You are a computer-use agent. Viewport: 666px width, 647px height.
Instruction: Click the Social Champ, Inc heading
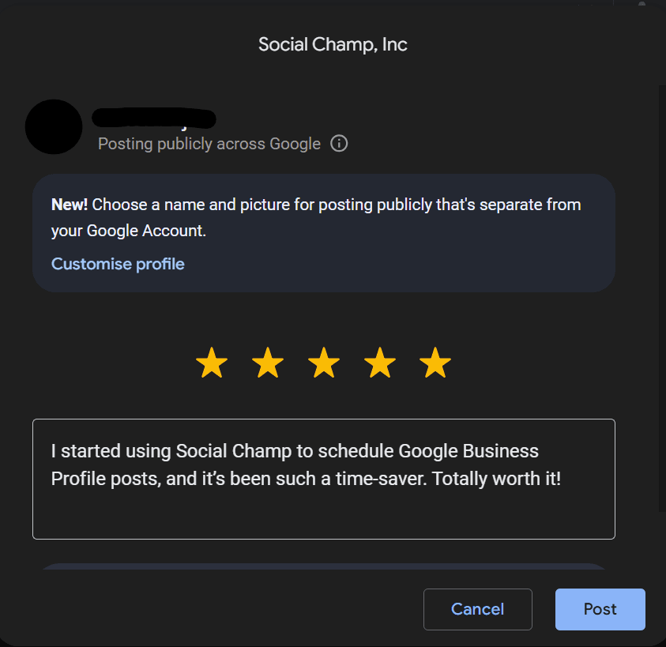click(x=333, y=44)
